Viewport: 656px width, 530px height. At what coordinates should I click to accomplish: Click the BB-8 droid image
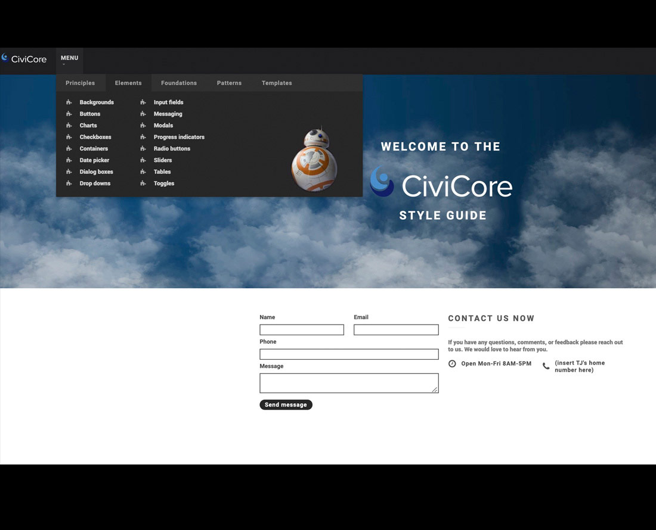[314, 160]
